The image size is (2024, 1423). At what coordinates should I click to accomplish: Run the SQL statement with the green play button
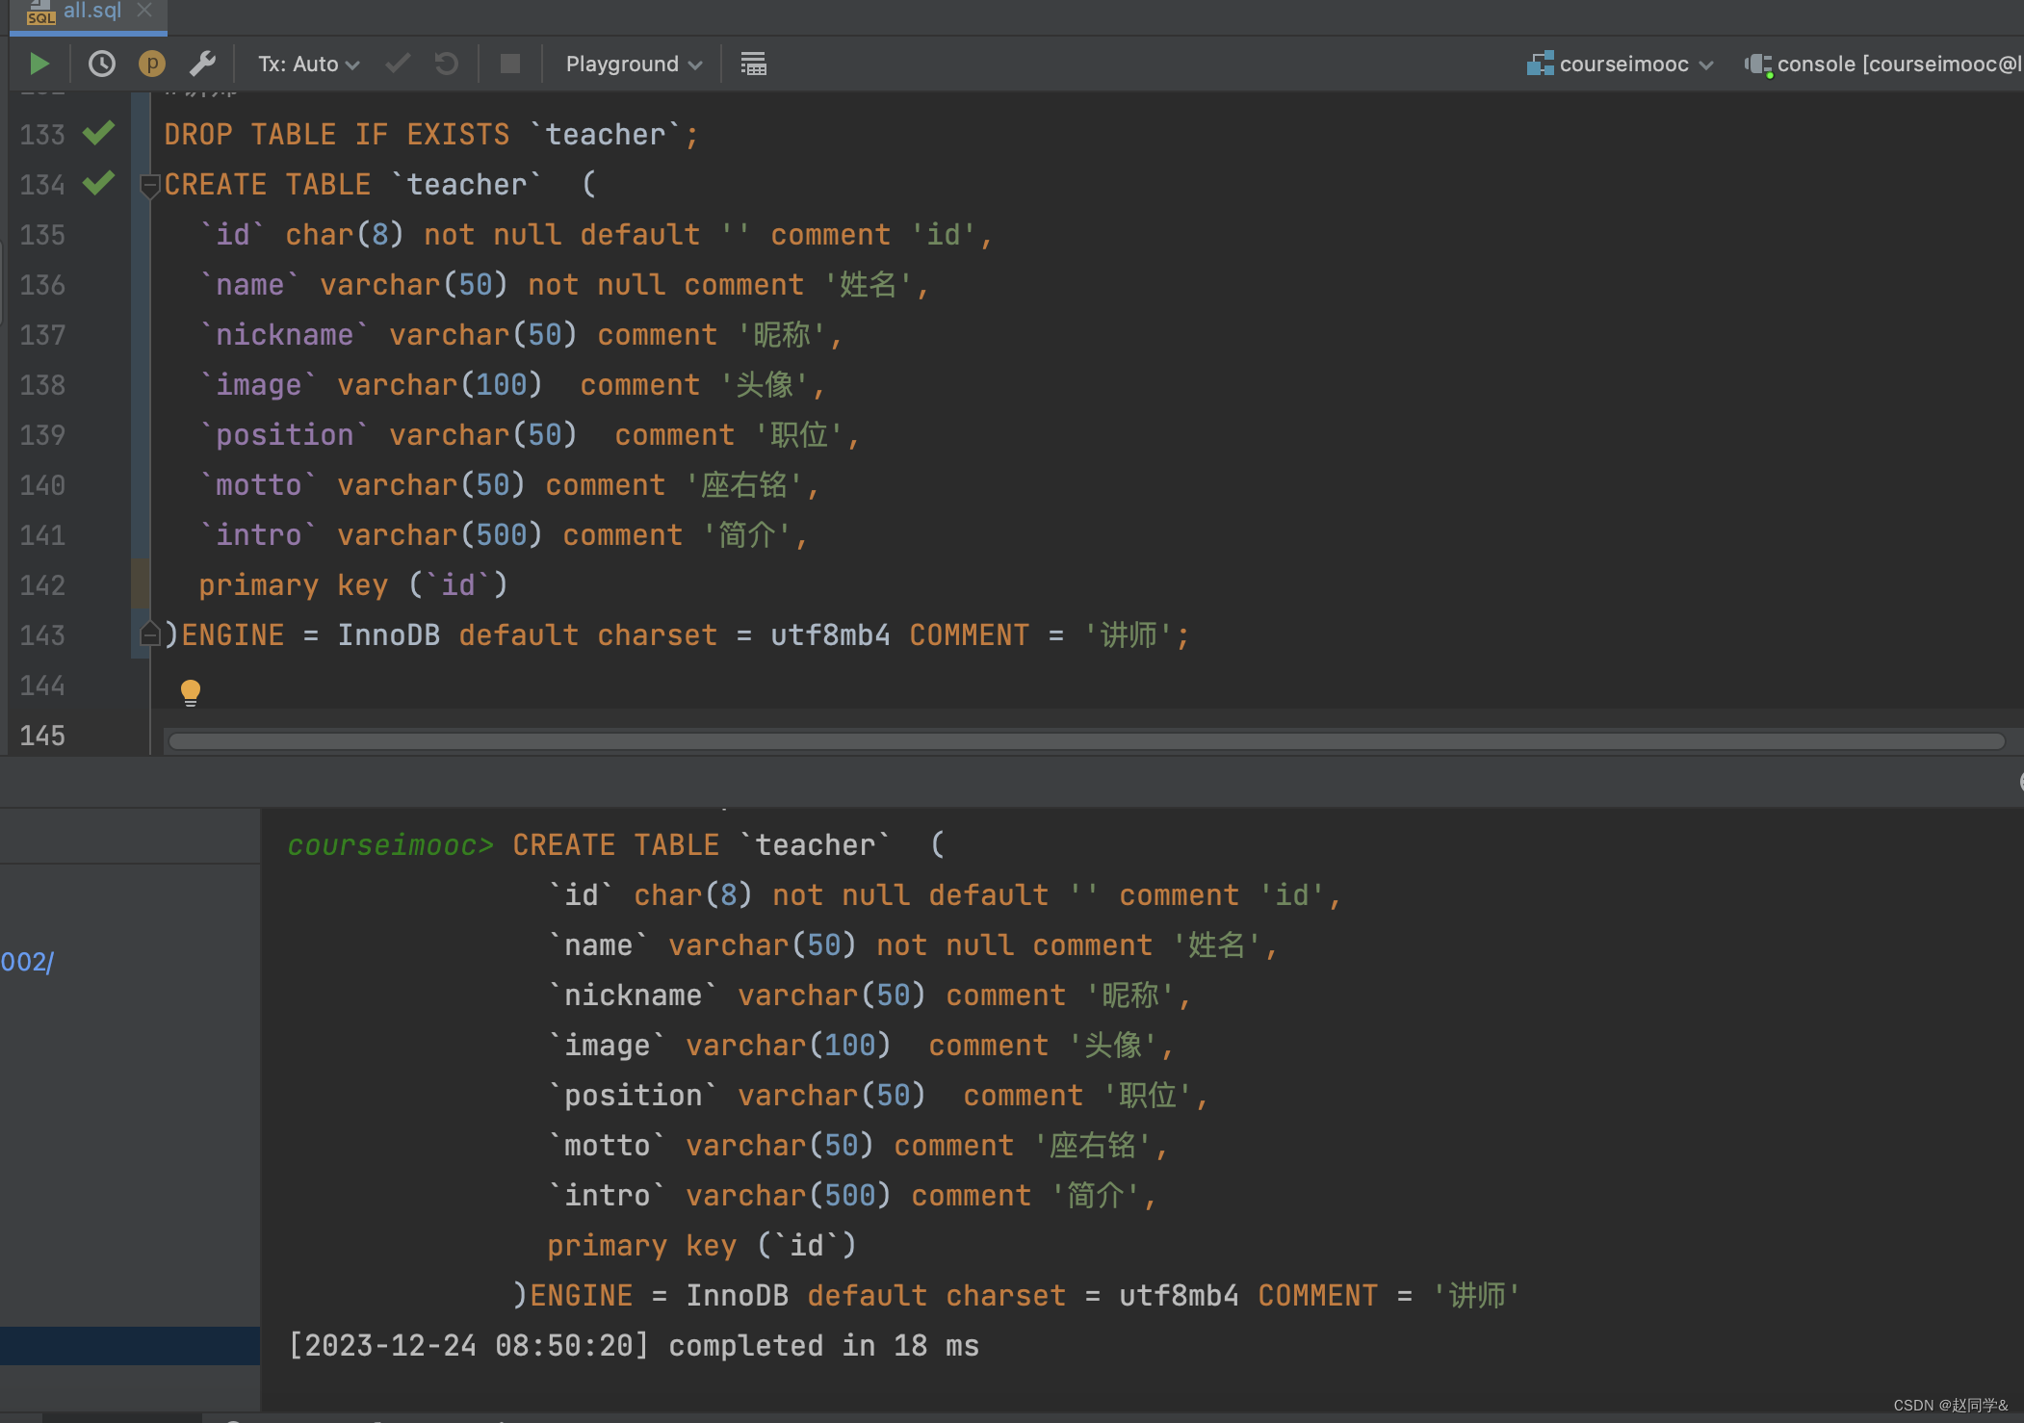point(39,65)
